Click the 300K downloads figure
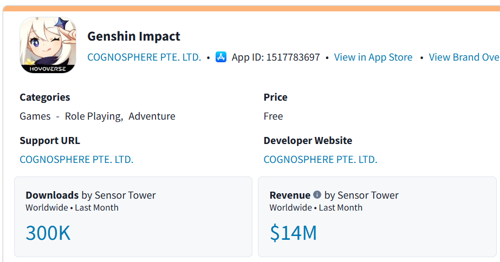This screenshot has width=500, height=262. point(48,233)
